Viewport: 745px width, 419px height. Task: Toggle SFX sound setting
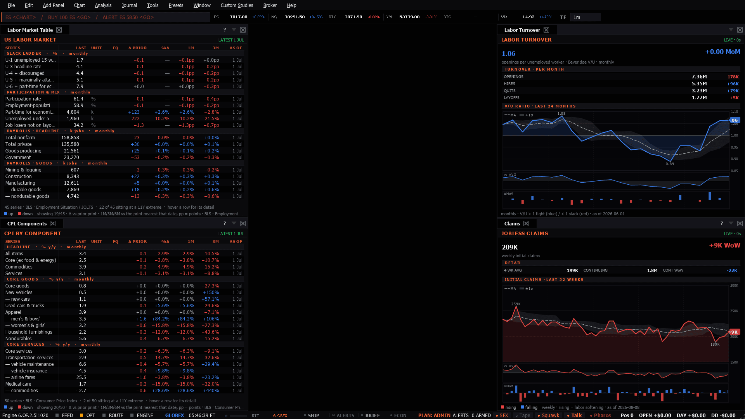point(502,416)
